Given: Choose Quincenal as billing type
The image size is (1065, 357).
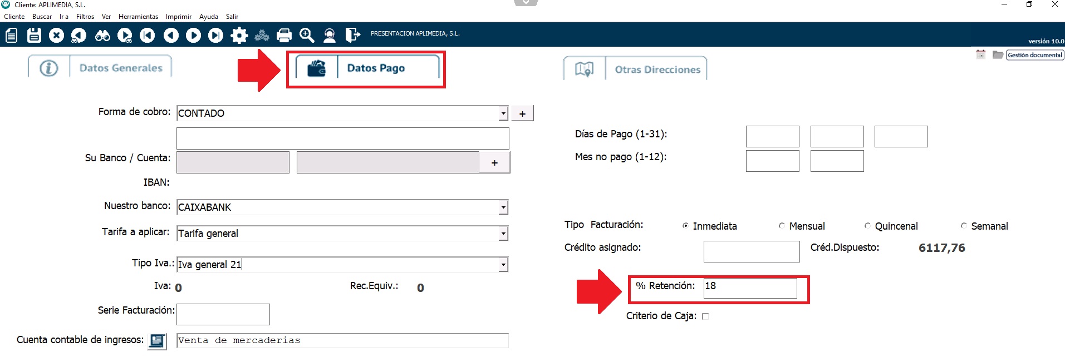Looking at the screenshot, I should [867, 226].
